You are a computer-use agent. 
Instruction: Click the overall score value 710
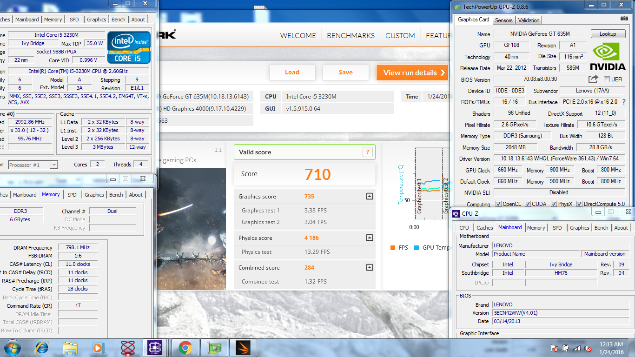318,174
